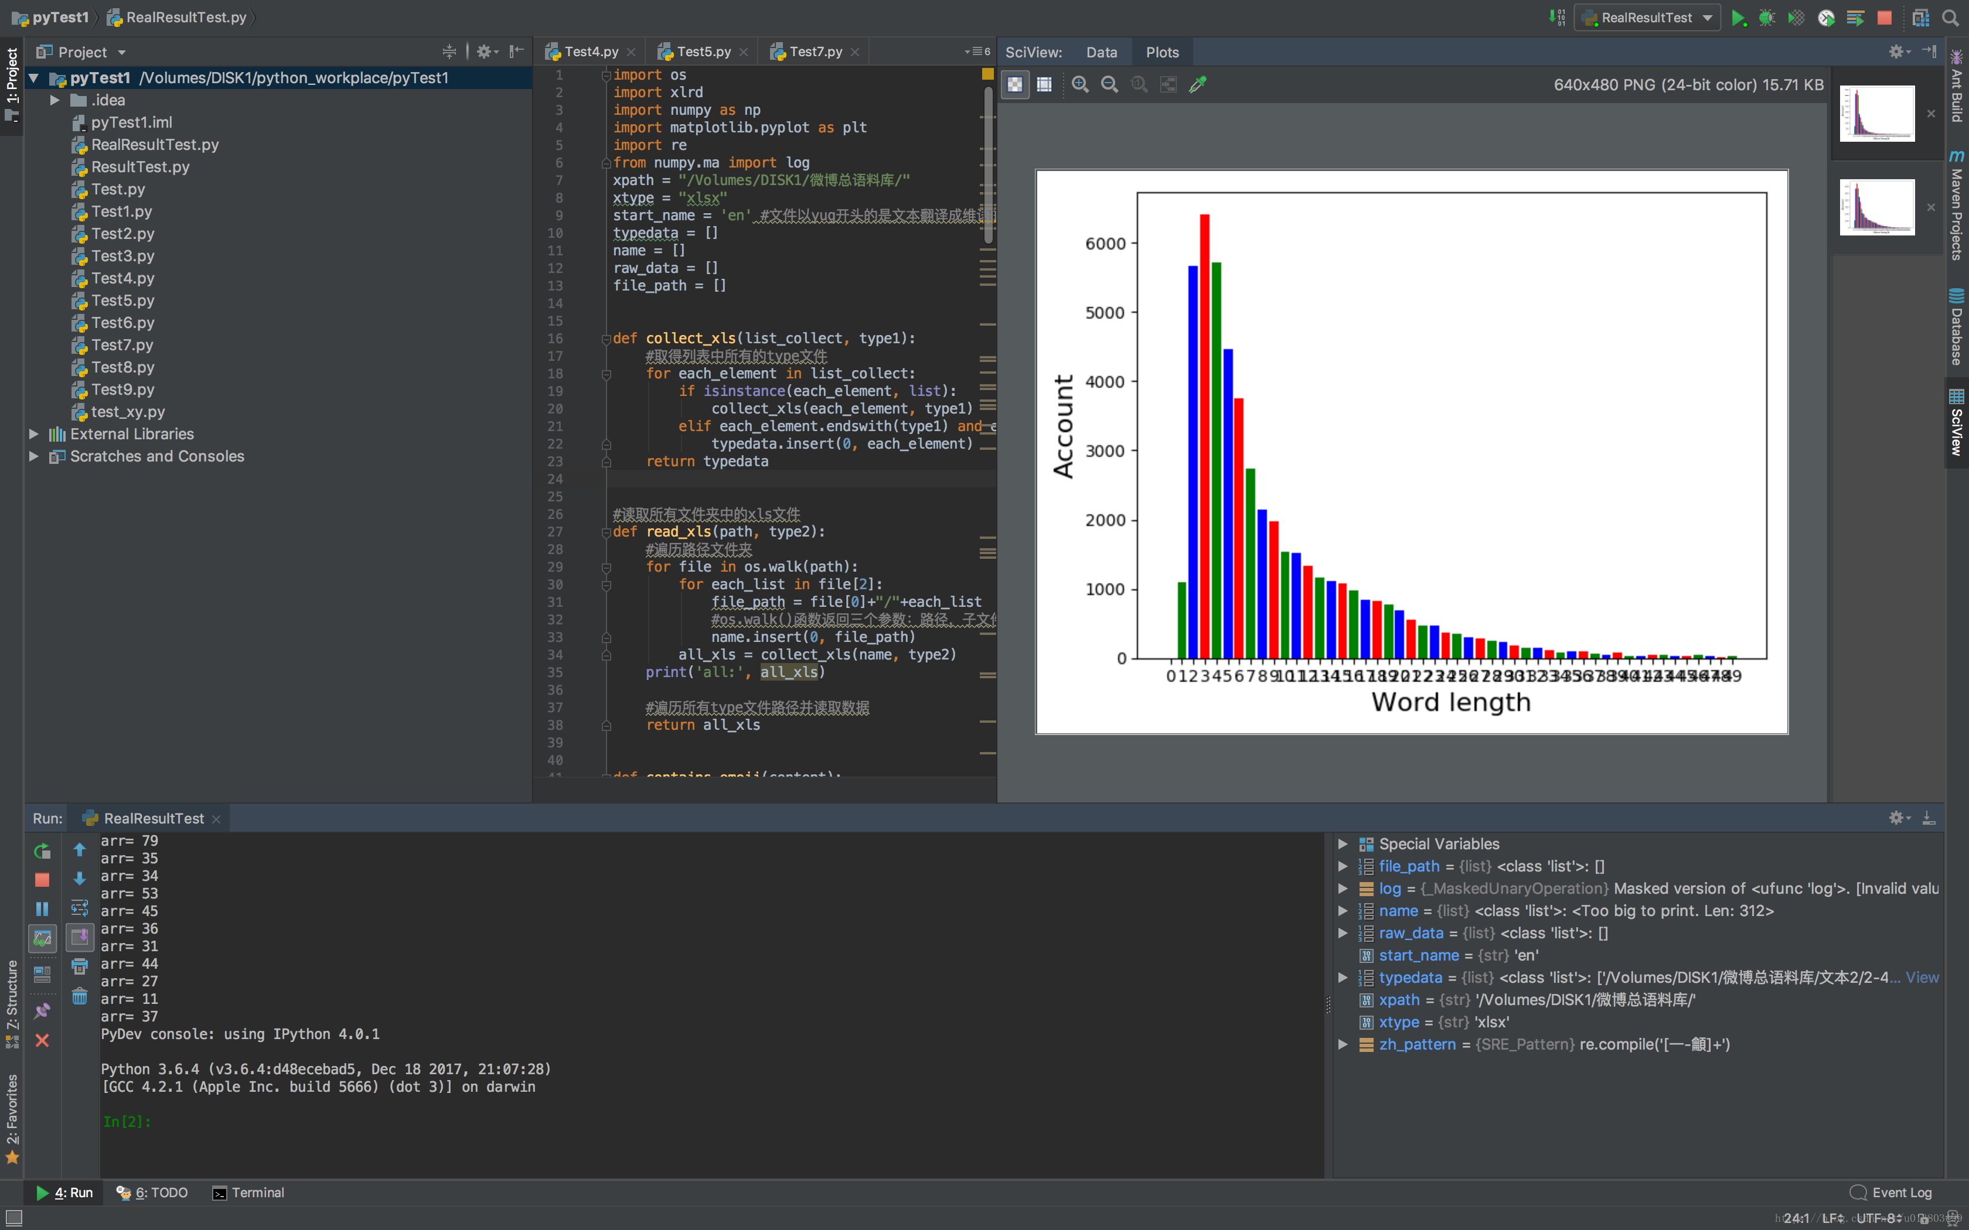Switch to the Test7.py editor tab
The height and width of the screenshot is (1230, 1969).
815,52
